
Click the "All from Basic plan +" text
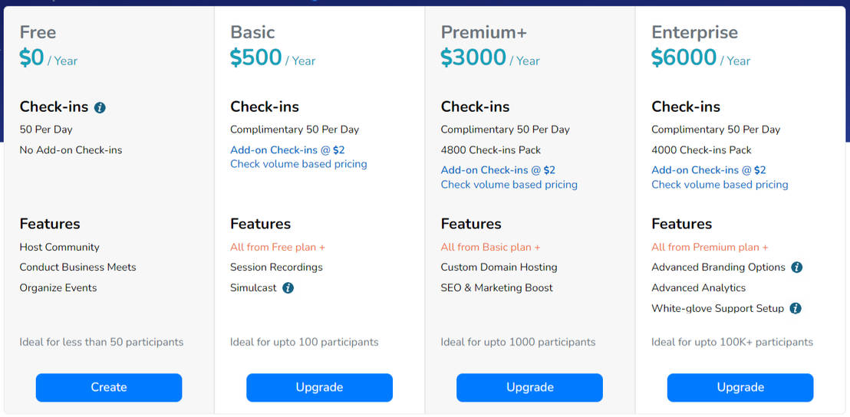(x=490, y=248)
